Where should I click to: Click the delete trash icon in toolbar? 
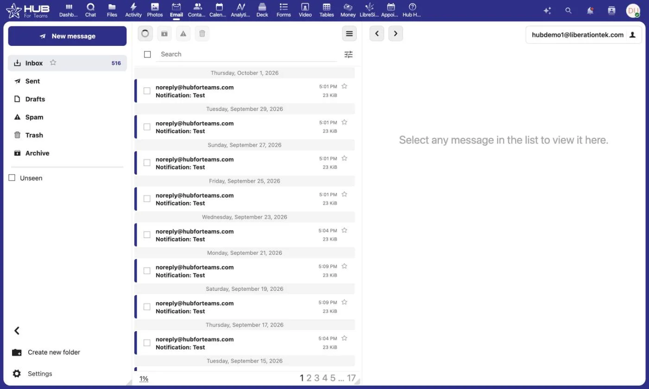point(202,33)
